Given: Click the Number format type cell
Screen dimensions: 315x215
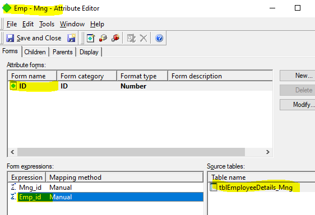Looking at the screenshot, I should pyautogui.click(x=133, y=86).
